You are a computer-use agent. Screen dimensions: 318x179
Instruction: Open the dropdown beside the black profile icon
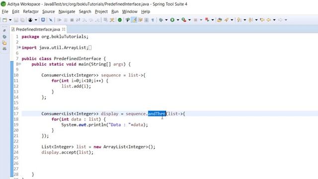coord(36,20)
